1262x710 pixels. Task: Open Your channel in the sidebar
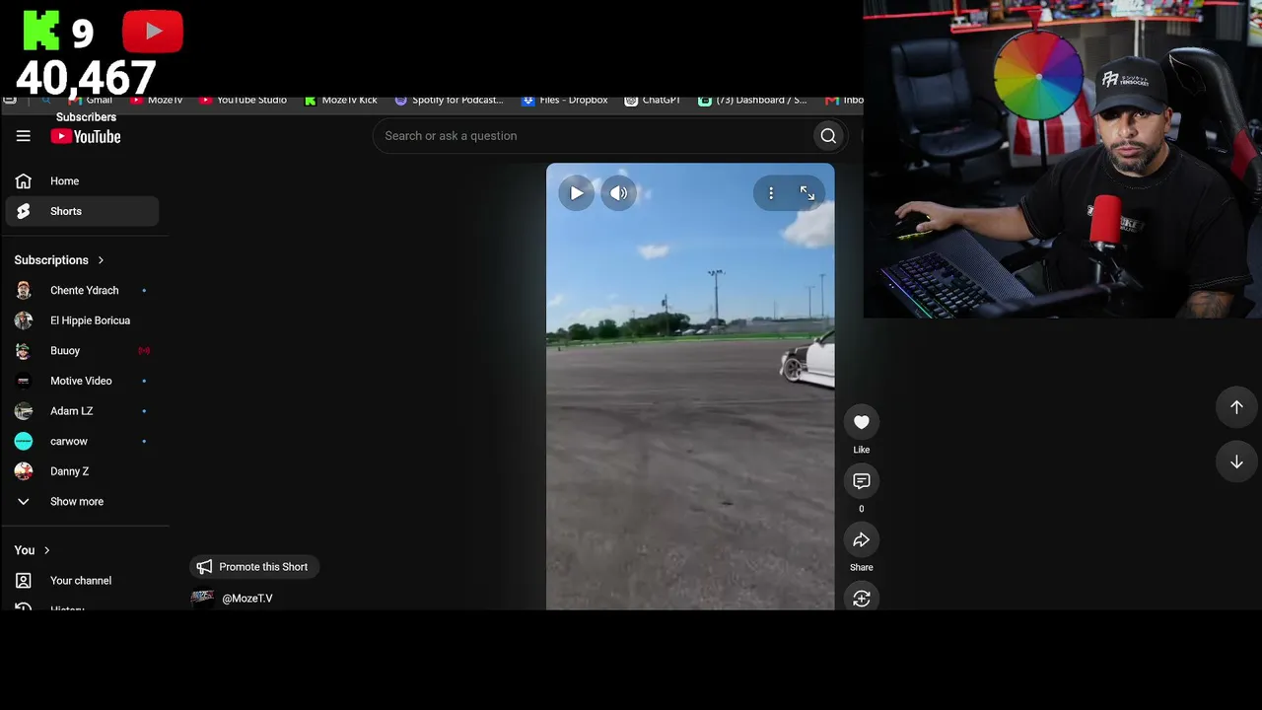pyautogui.click(x=82, y=581)
